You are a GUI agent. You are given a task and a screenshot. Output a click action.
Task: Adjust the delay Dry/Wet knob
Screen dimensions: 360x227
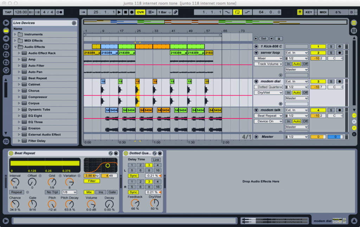point(155,203)
